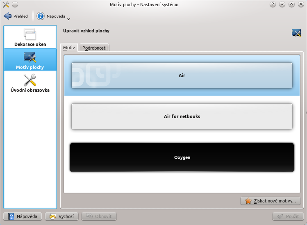Click the orange star icon for new themes
The width and height of the screenshot is (307, 225).
click(x=248, y=201)
